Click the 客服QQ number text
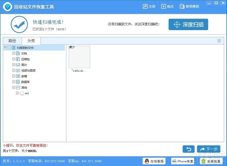 (85, 161)
